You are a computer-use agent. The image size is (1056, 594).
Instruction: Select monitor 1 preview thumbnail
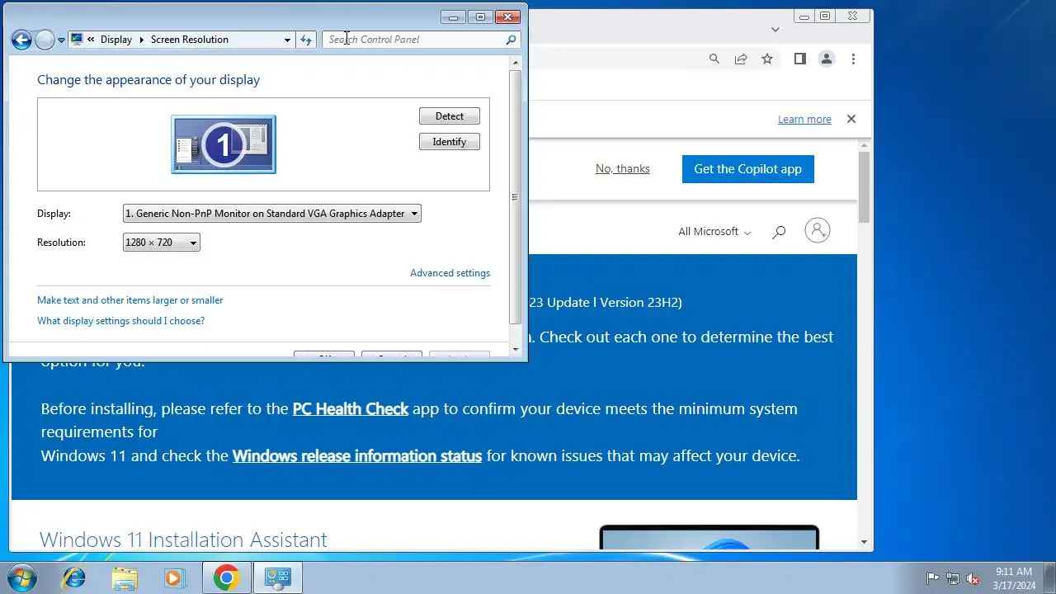tap(224, 144)
